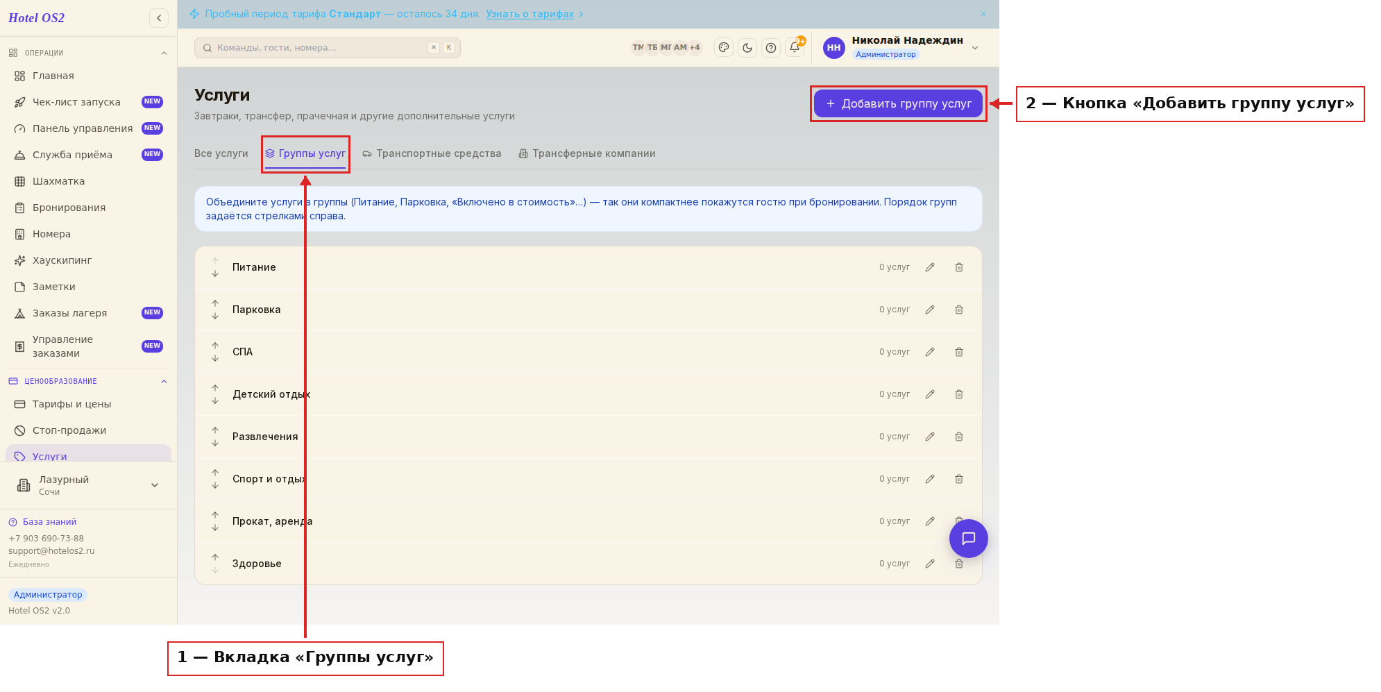1381x692 pixels.
Task: Open the Транспортные средства tab
Action: tap(432, 153)
